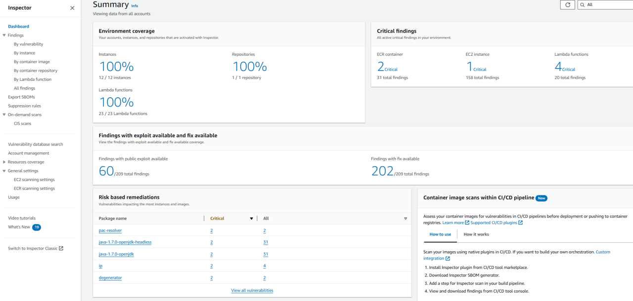The height and width of the screenshot is (301, 633).
Task: Open Video tutorials
Action: click(22, 218)
